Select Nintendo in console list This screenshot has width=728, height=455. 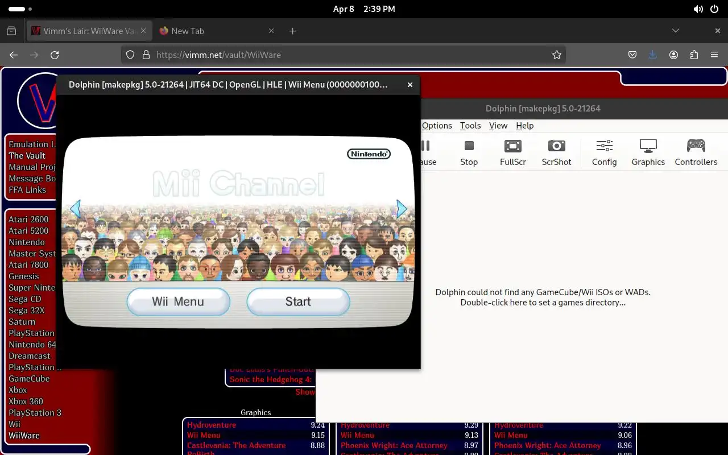point(27,242)
